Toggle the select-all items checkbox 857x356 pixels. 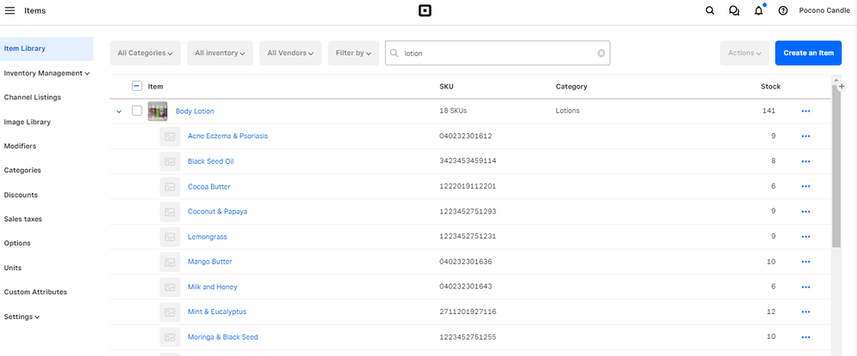137,86
